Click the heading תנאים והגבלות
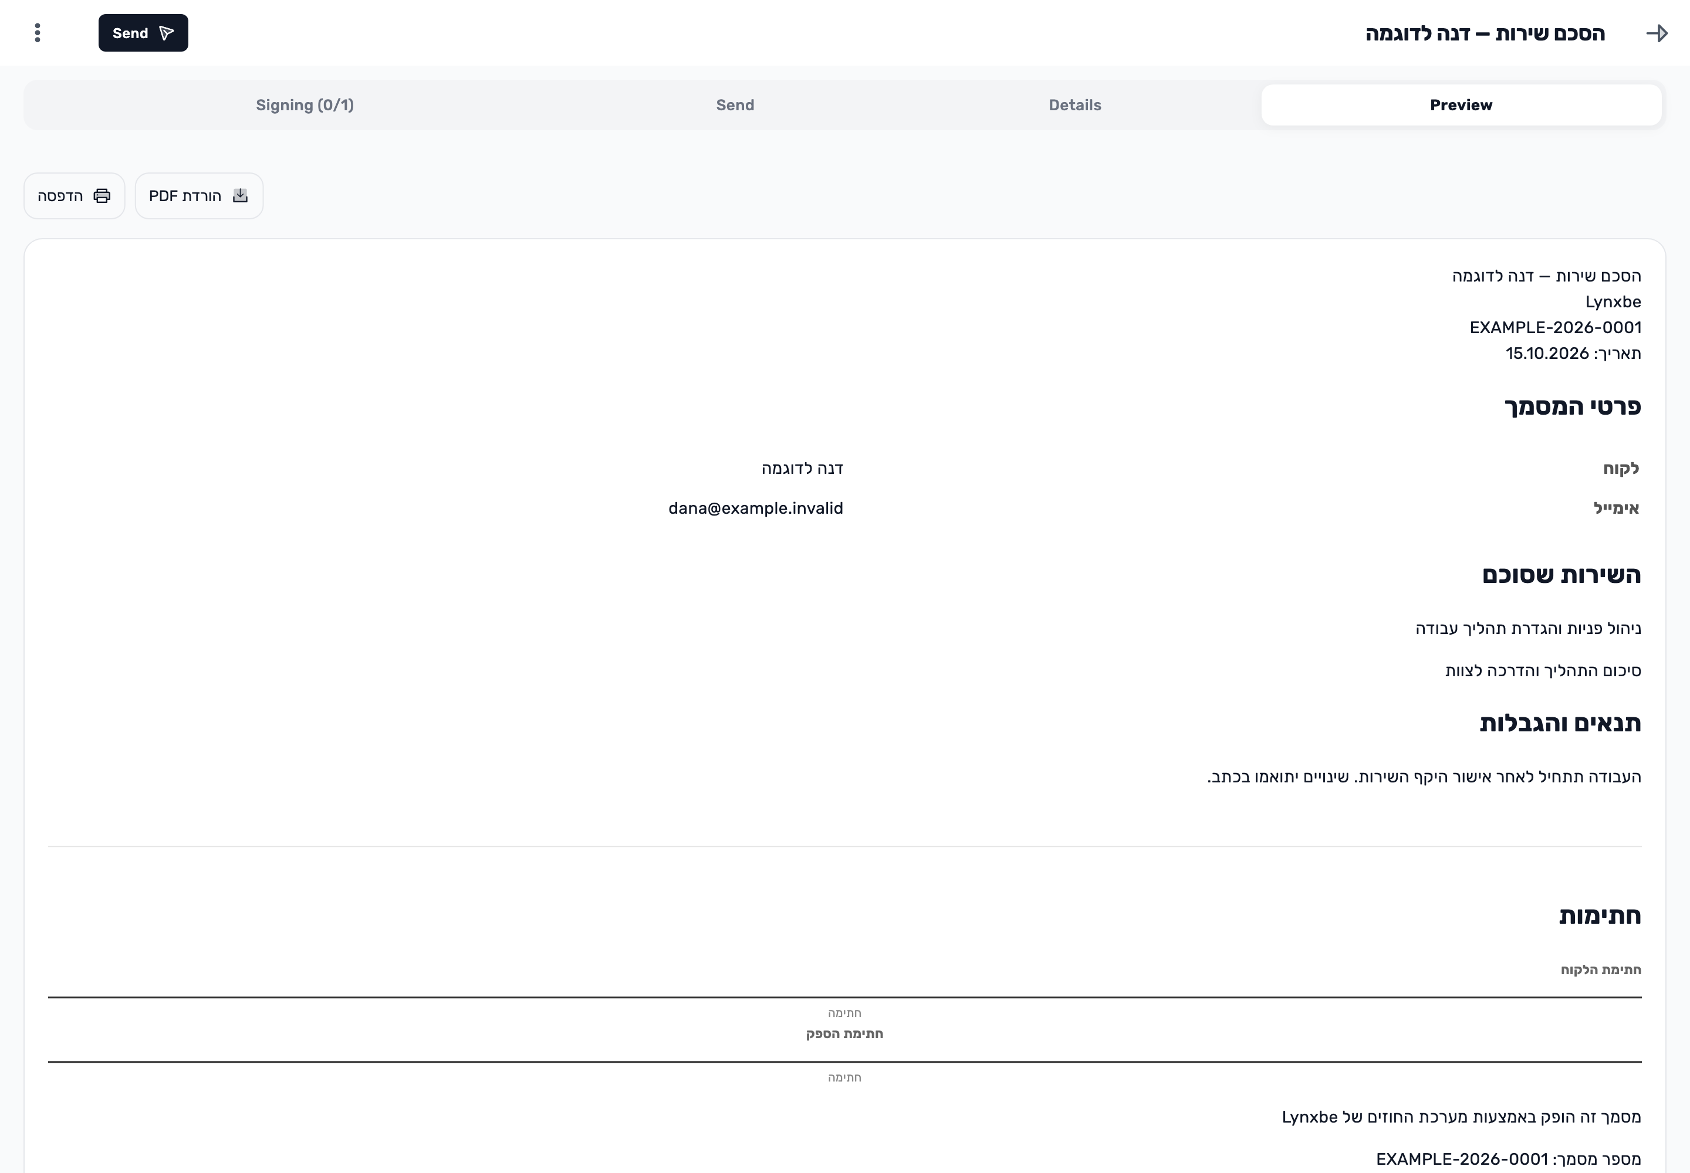Screen dimensions: 1690x1173 coord(1560,723)
